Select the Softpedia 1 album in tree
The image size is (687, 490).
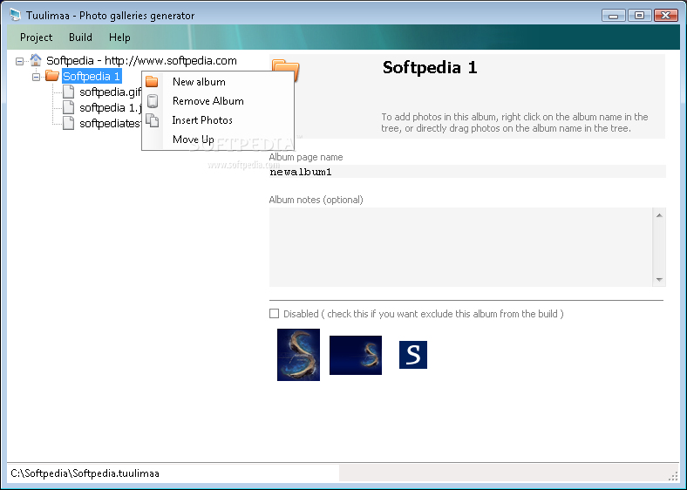coord(92,76)
